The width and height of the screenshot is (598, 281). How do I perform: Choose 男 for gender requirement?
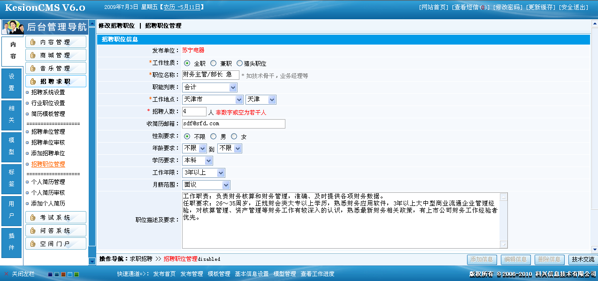click(x=214, y=137)
